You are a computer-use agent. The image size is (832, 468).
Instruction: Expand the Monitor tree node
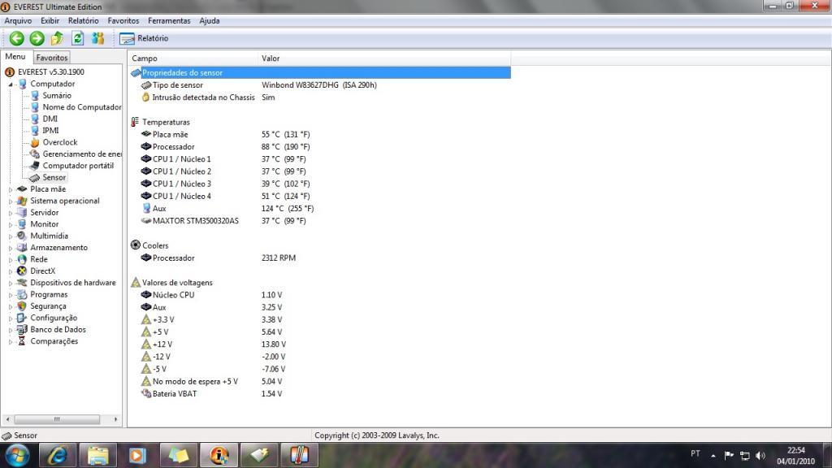point(11,224)
